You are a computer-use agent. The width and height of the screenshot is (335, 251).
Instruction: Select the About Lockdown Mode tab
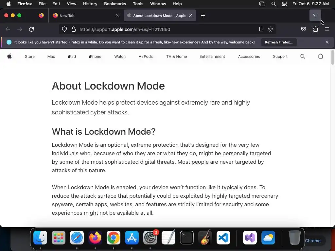click(x=160, y=16)
